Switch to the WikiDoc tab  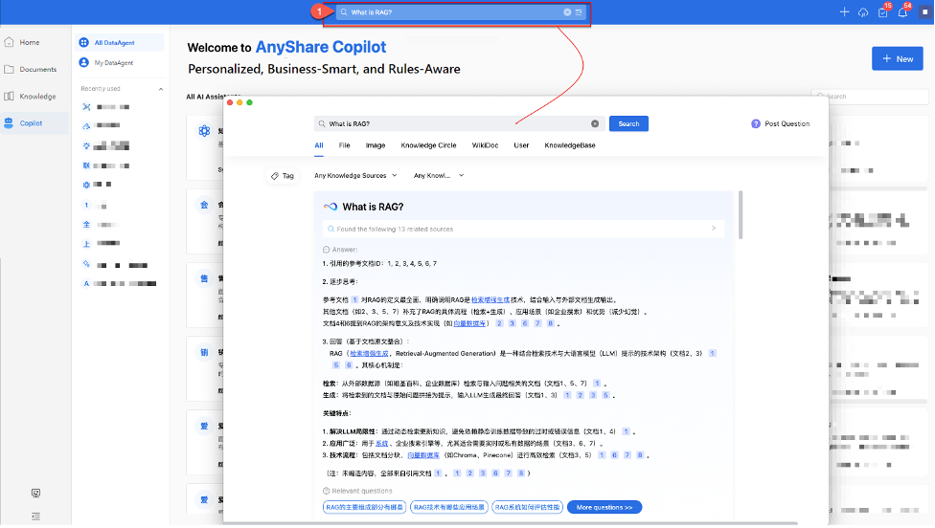pos(485,145)
